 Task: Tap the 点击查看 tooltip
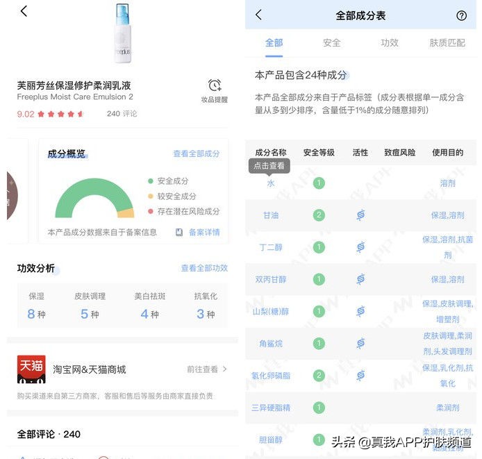click(269, 166)
